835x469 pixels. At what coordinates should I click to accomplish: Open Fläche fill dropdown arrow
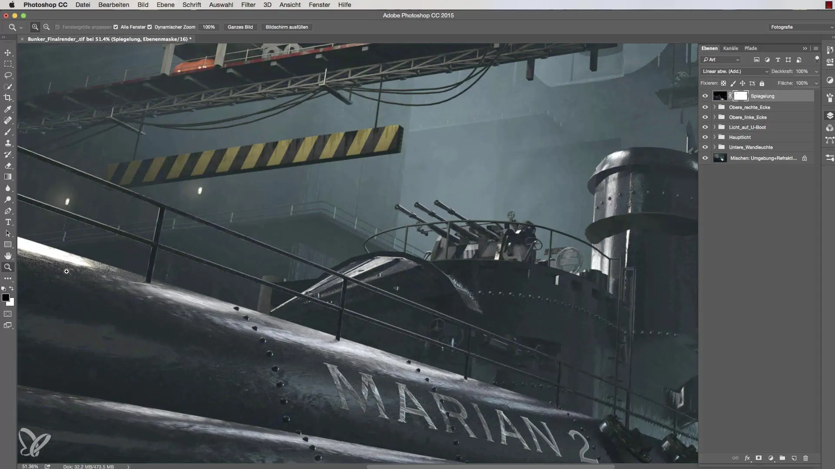pos(816,83)
